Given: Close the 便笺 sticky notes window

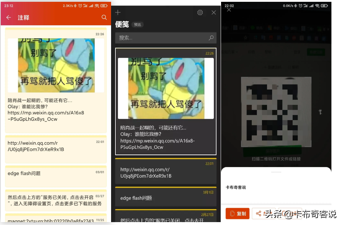Looking at the screenshot, I should point(214,12).
